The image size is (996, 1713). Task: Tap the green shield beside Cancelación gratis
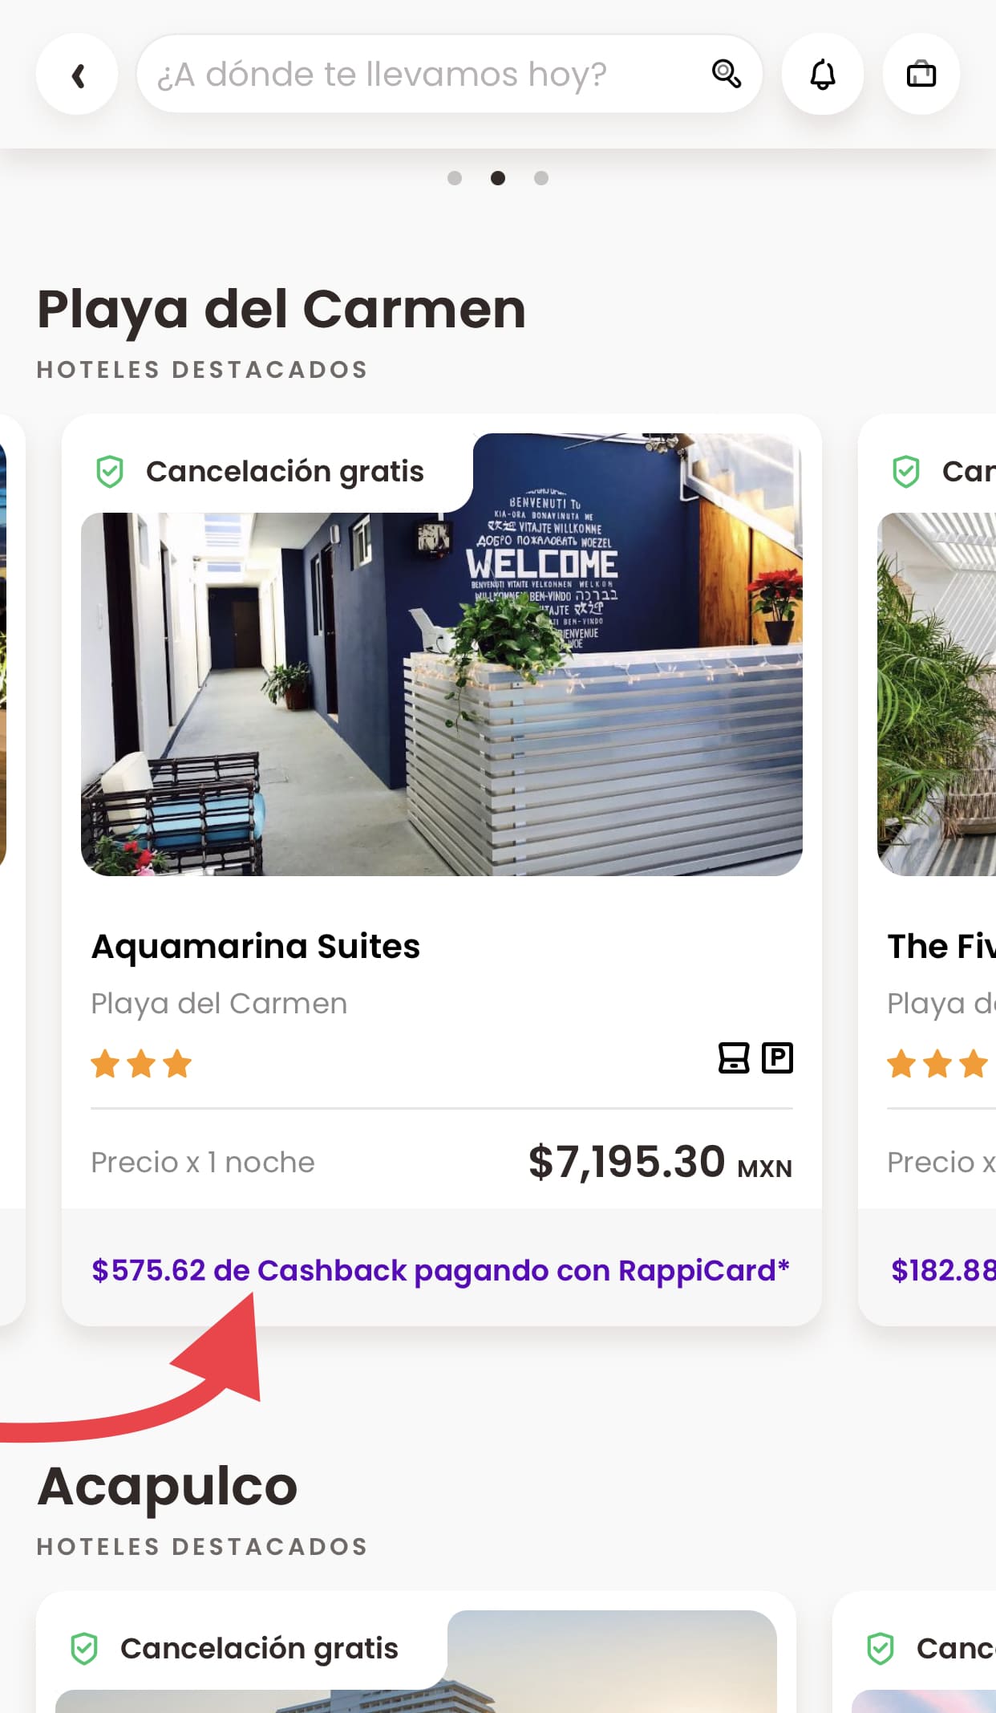(x=111, y=471)
